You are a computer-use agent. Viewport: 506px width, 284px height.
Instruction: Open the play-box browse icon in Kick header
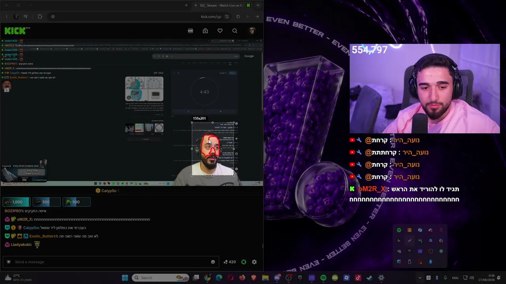tap(205, 31)
